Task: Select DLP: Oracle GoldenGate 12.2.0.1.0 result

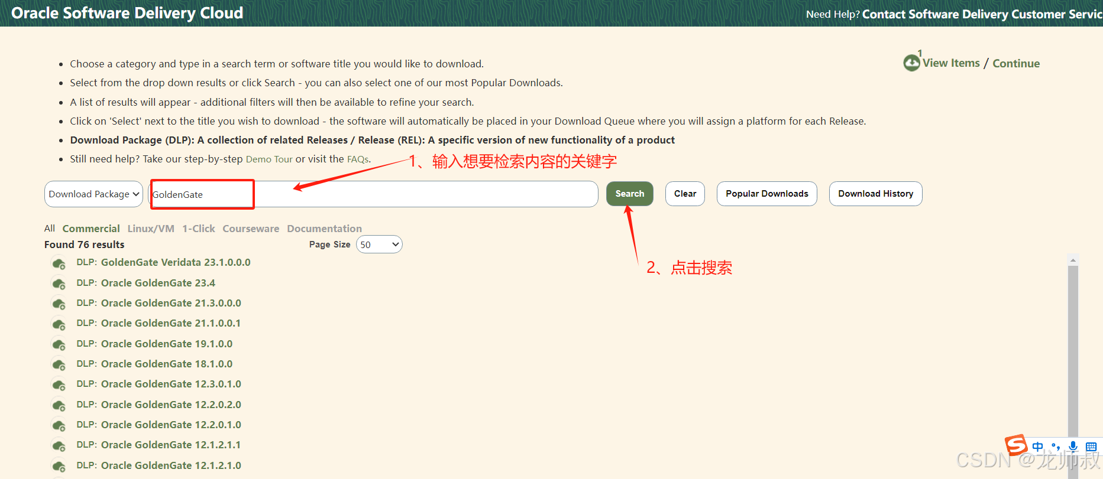Action: pyautogui.click(x=159, y=425)
